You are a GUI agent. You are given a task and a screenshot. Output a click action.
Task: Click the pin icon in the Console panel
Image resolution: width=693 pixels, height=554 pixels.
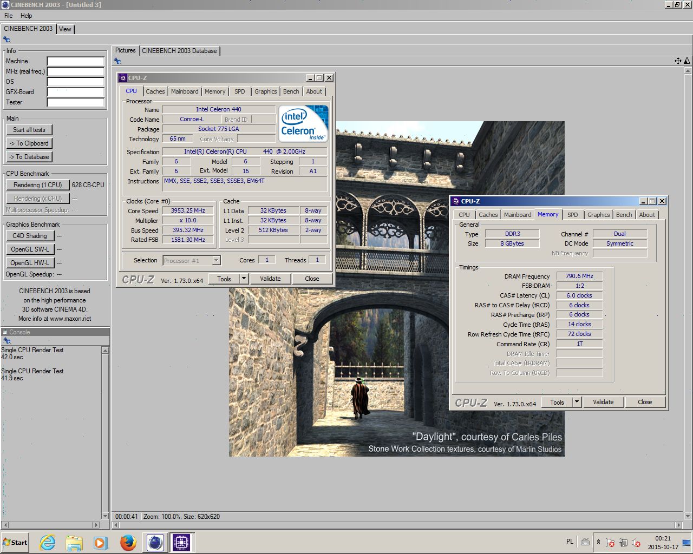coord(7,341)
